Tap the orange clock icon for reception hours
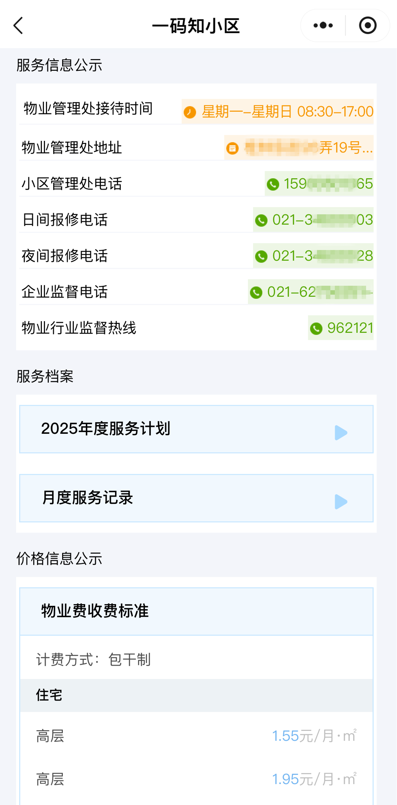 190,112
